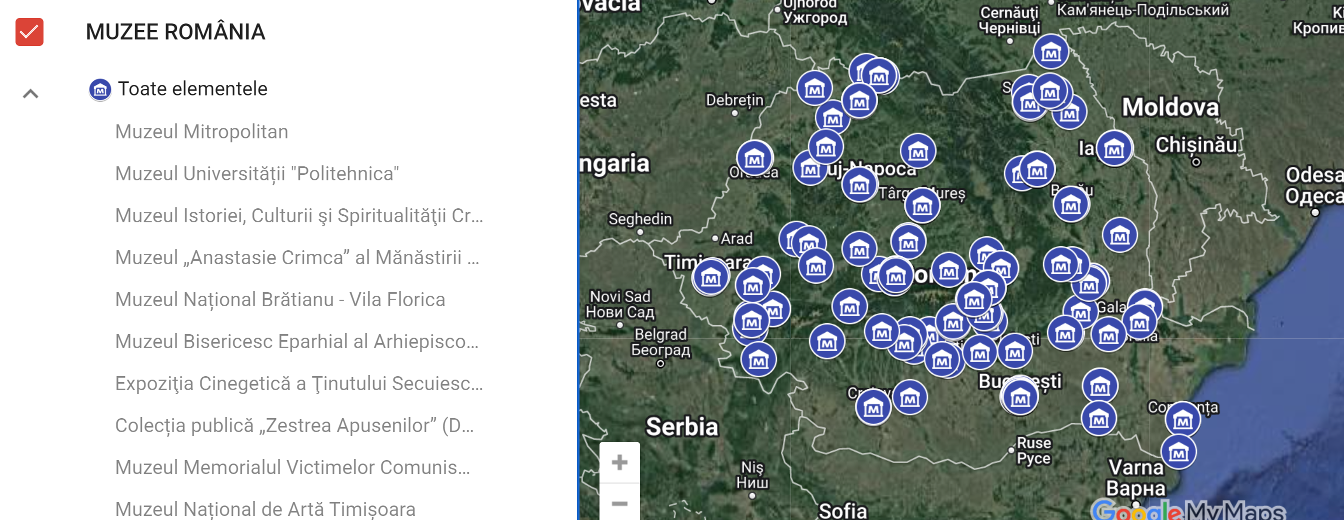Click the museum marker closest to Varna

1178,452
